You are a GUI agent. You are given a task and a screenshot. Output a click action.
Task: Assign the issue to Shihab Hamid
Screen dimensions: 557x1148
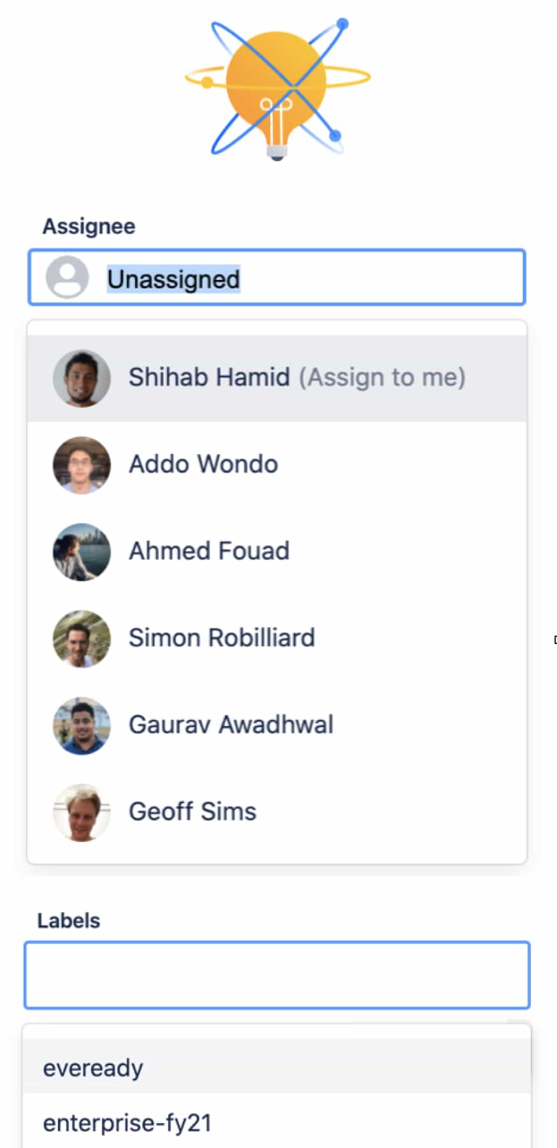(x=209, y=378)
